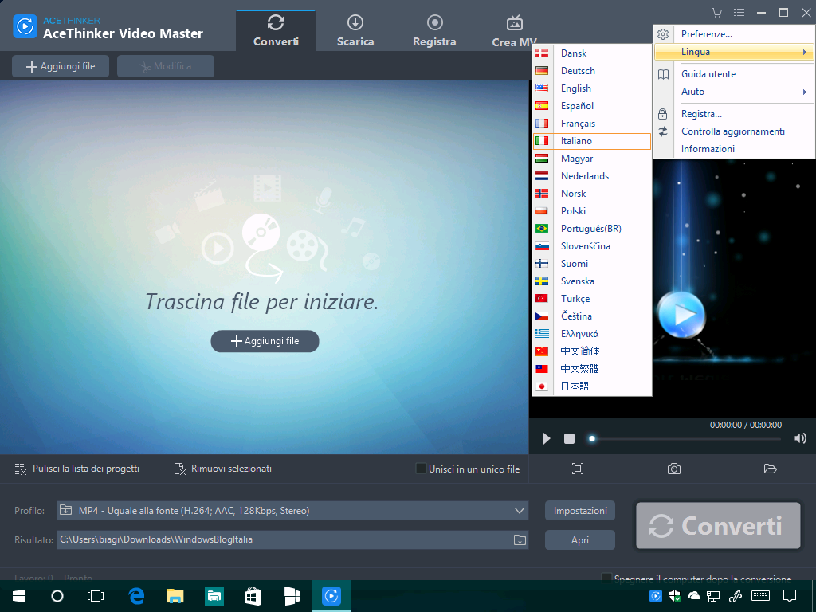Select Registra... menu entry with lock
The image size is (816, 612).
[x=734, y=114]
